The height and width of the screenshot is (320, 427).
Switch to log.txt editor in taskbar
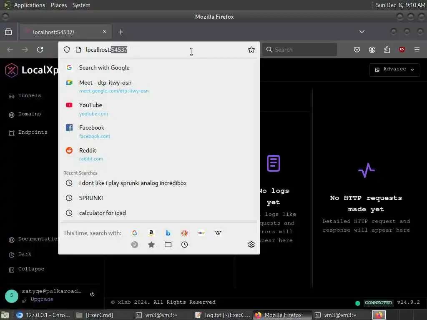pos(224,315)
